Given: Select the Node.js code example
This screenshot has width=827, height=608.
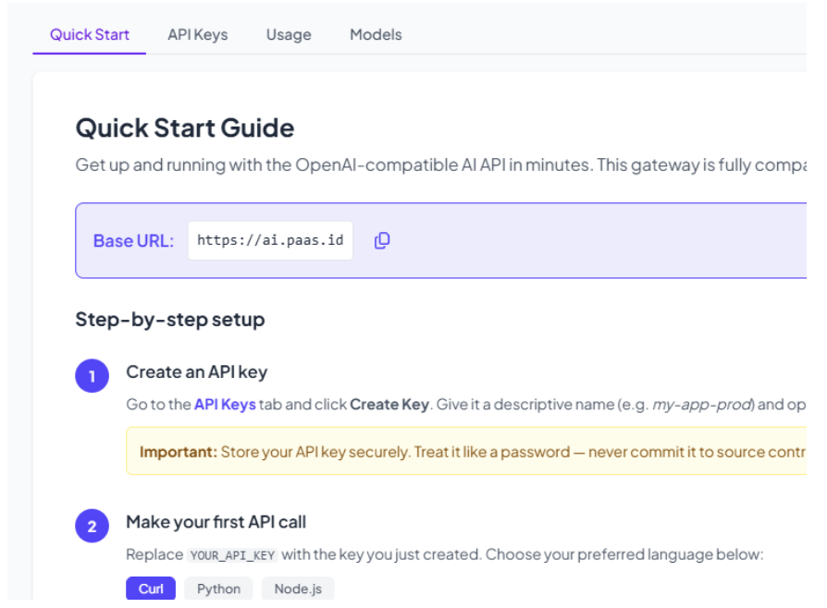Looking at the screenshot, I should (x=298, y=589).
